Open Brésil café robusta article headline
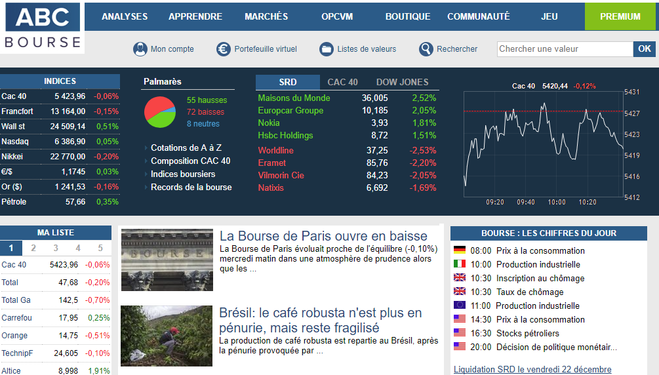The height and width of the screenshot is (375, 659). click(x=321, y=320)
